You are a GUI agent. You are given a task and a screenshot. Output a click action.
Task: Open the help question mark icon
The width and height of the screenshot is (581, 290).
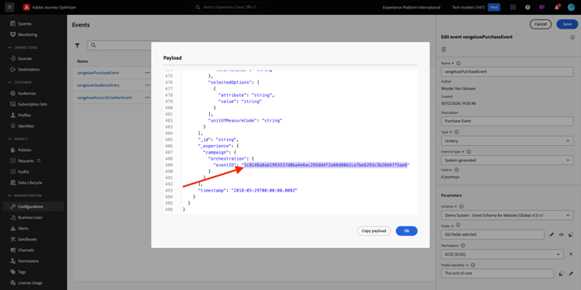(528, 7)
